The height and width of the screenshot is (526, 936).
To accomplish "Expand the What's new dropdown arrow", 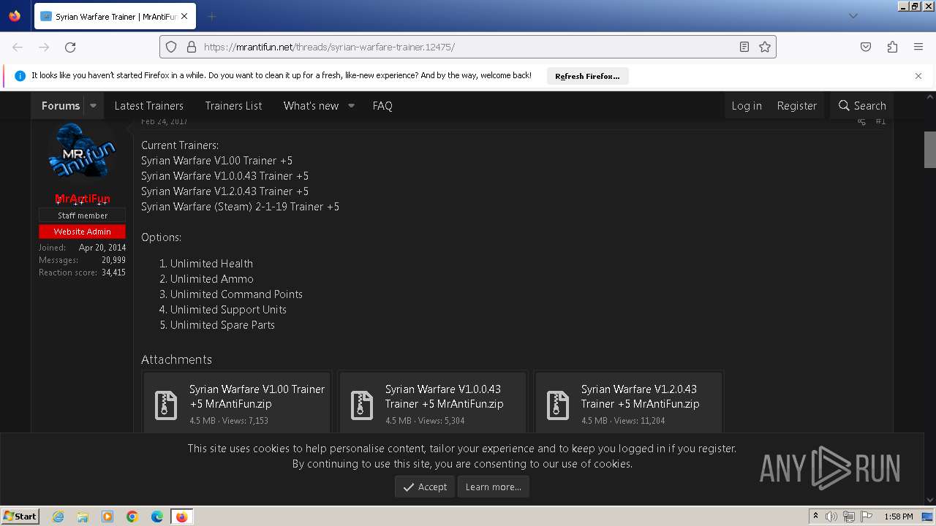I will (x=351, y=106).
